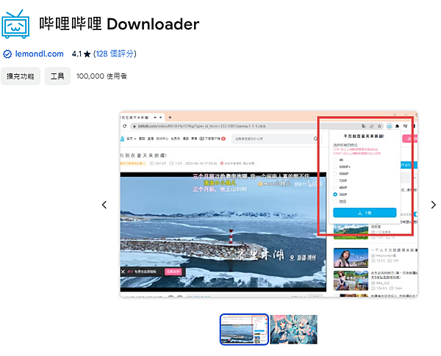Click the verified badge beside lemondl.com

click(7, 54)
